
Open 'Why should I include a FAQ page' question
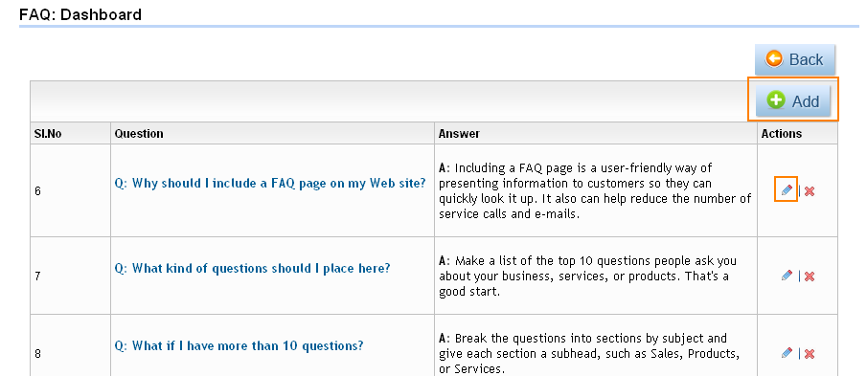270,184
